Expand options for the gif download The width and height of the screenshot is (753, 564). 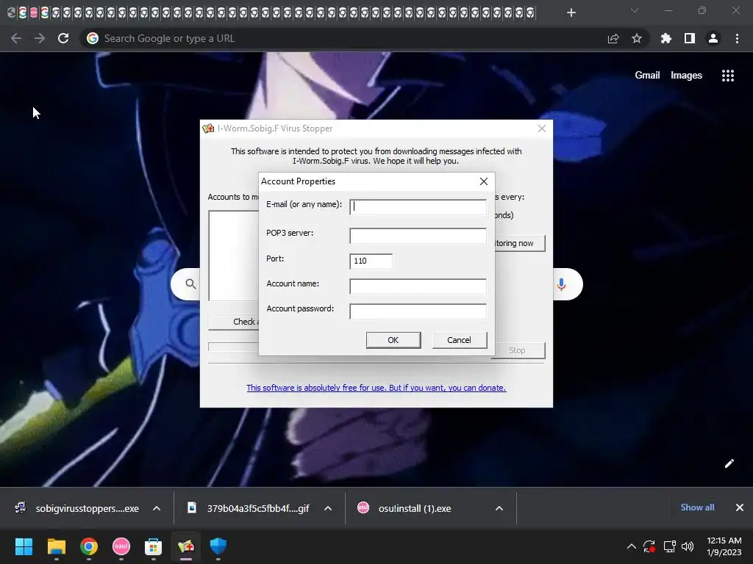(x=328, y=508)
